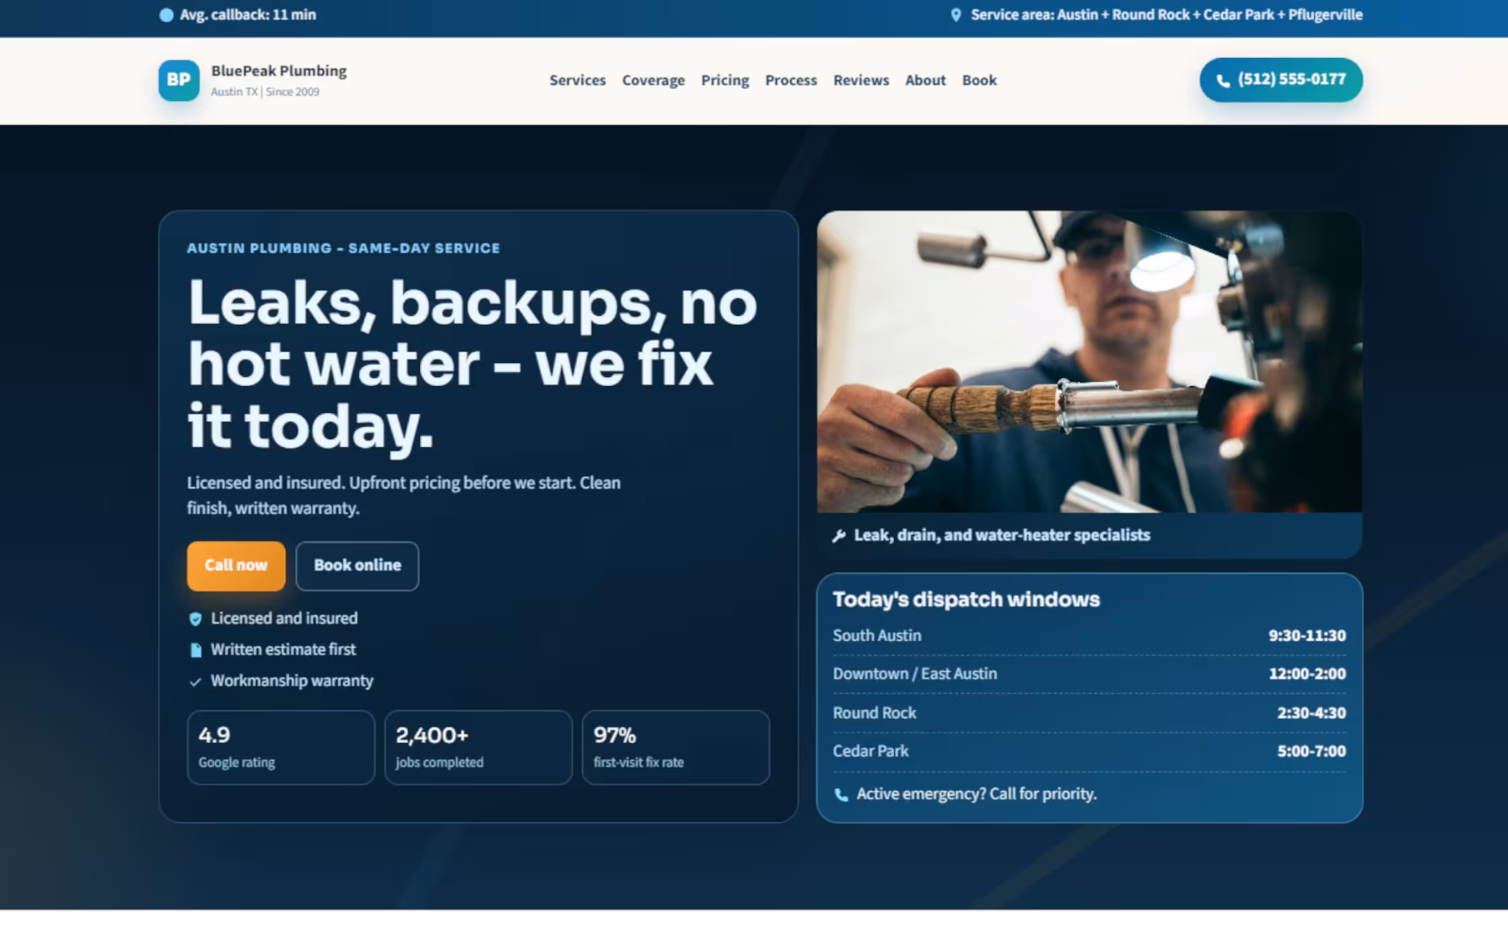Viewport: 1508px width, 943px height.
Task: Click the Today's dispatch windows heading
Action: click(x=966, y=599)
